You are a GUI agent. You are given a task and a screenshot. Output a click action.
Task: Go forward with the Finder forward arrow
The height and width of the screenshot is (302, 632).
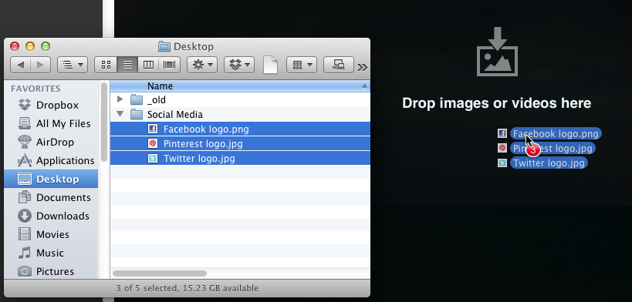[40, 65]
